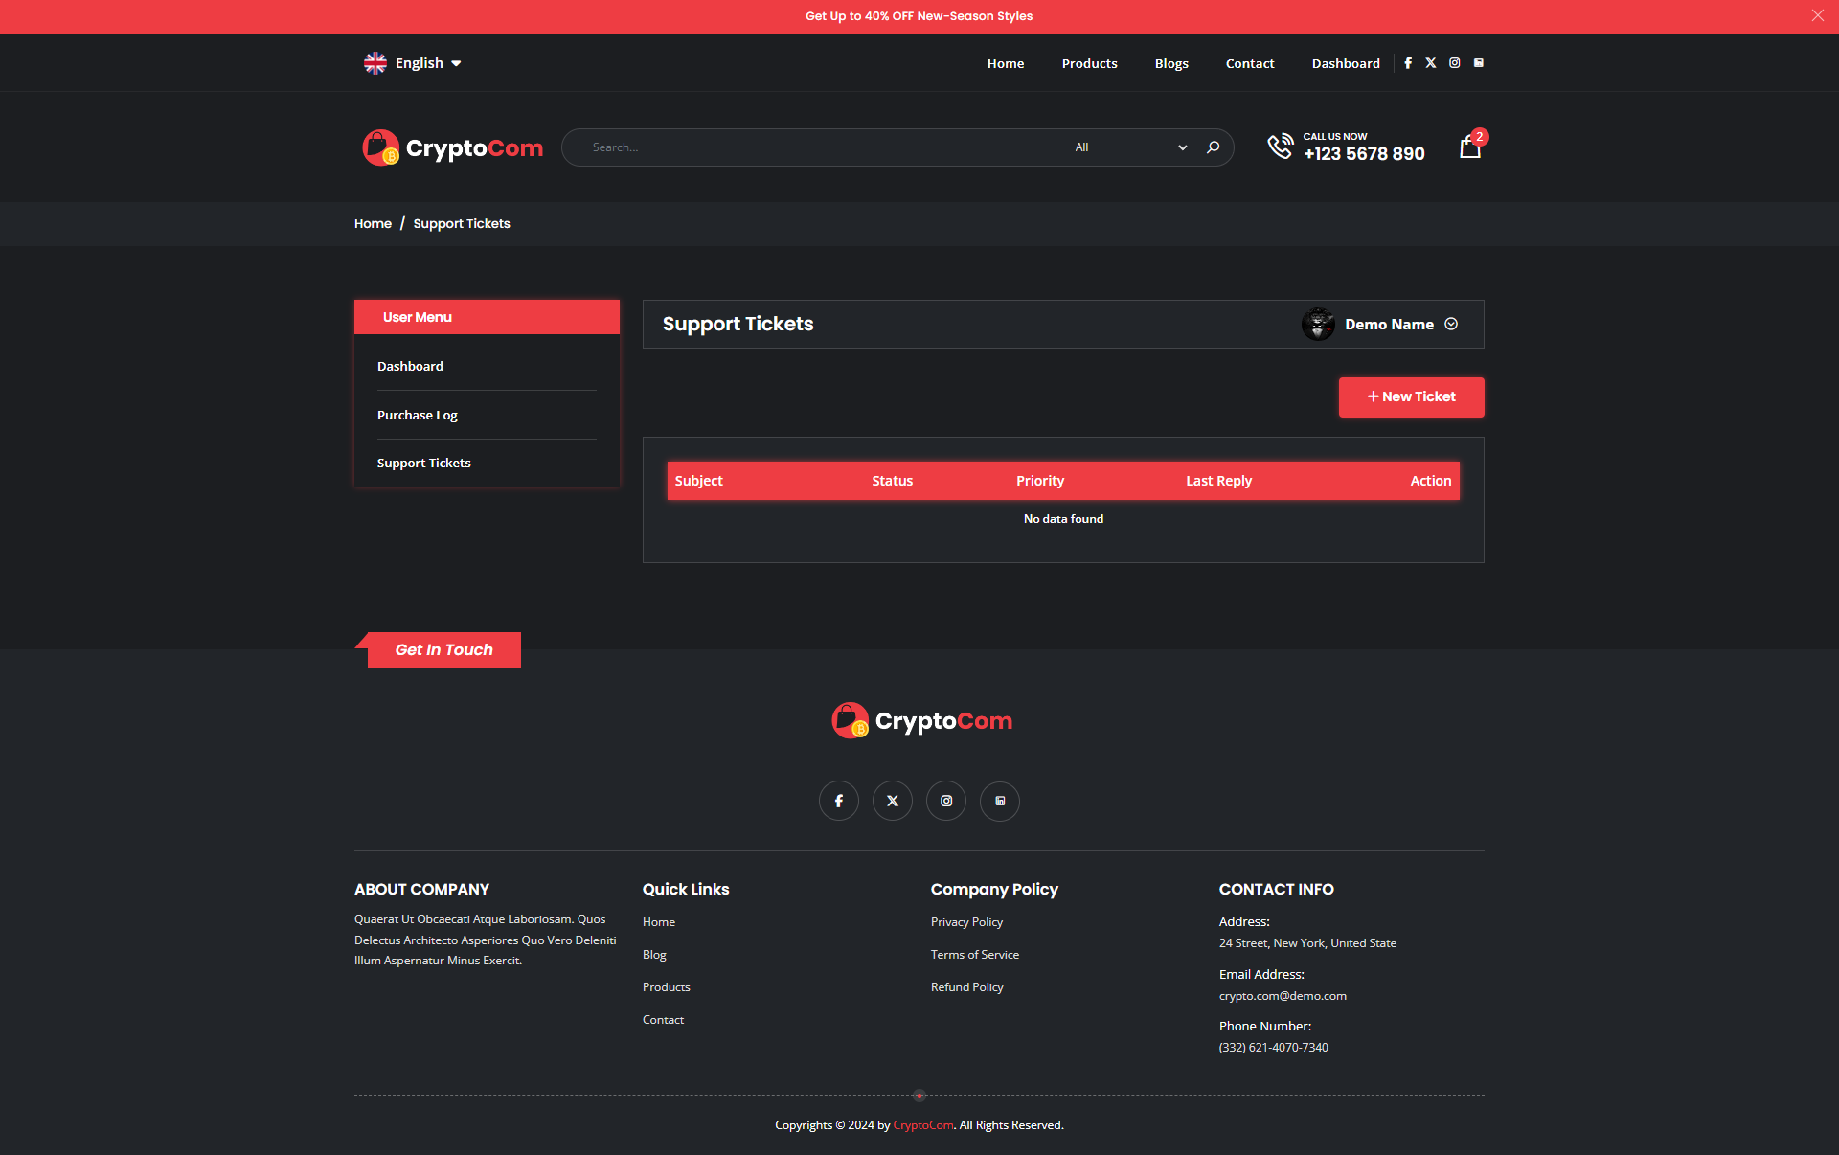Click footer Facebook circle icon
Image resolution: width=1839 pixels, height=1155 pixels.
[x=839, y=801]
